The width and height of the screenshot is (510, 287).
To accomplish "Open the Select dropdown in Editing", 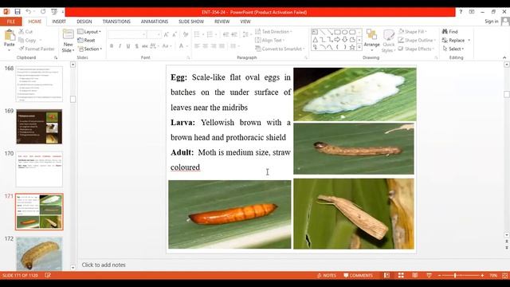I will tap(453, 49).
